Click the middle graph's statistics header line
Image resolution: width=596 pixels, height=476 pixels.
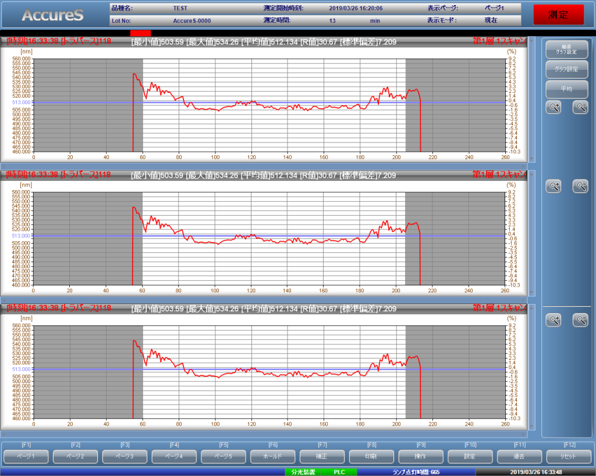click(264, 176)
